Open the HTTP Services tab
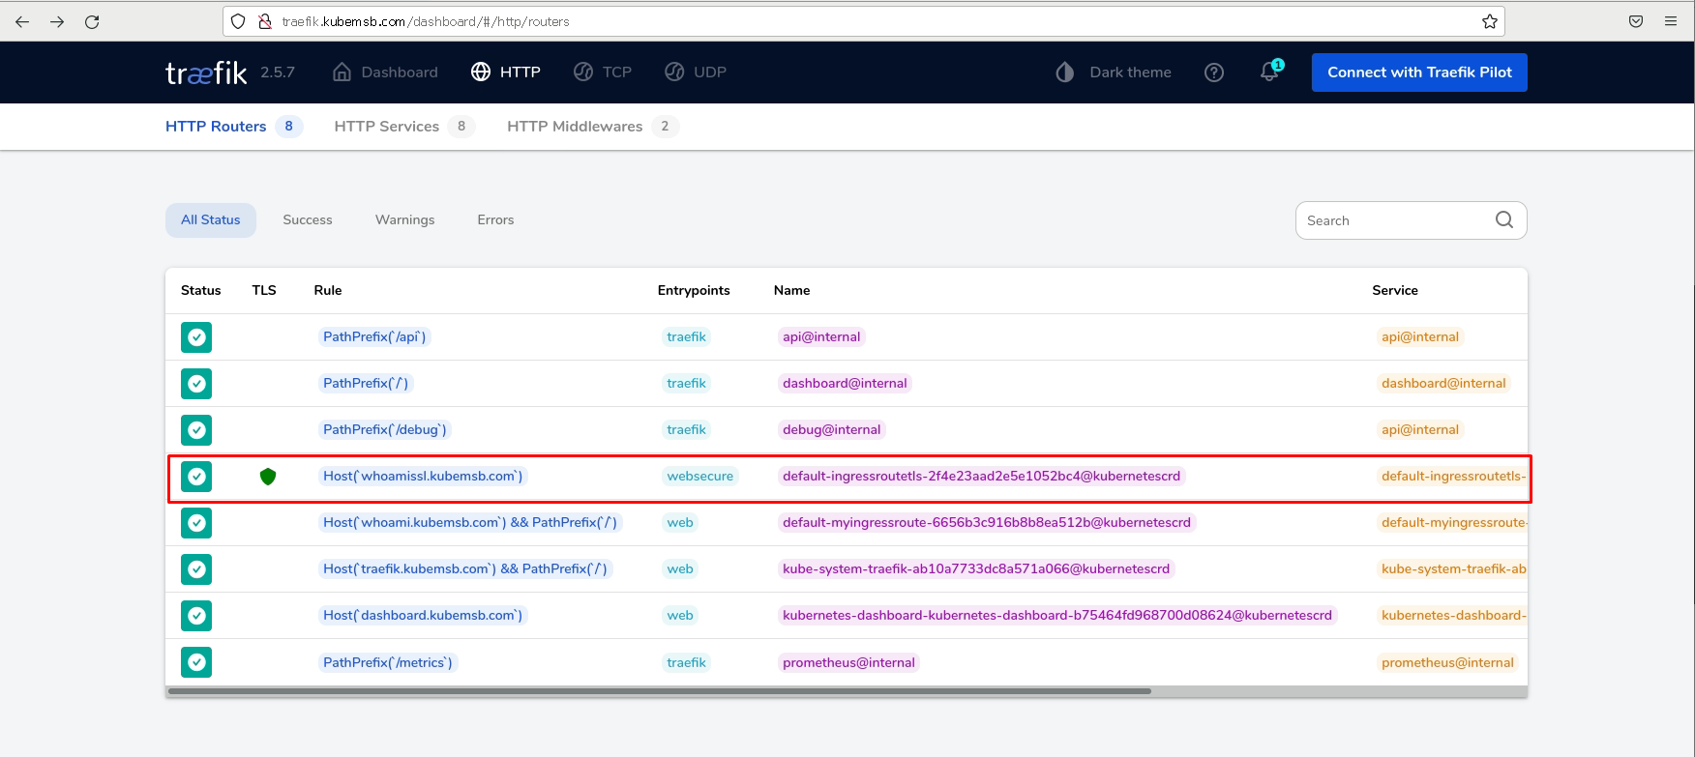The height and width of the screenshot is (757, 1695). pos(387,127)
